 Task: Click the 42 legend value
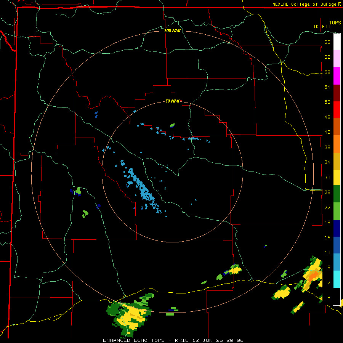click(x=327, y=132)
